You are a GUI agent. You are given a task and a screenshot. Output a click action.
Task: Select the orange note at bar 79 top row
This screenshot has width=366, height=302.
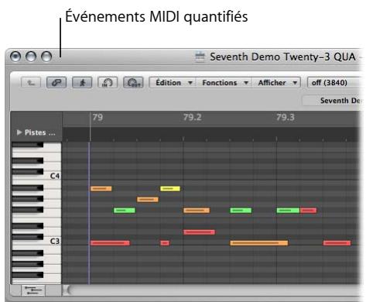[101, 189]
